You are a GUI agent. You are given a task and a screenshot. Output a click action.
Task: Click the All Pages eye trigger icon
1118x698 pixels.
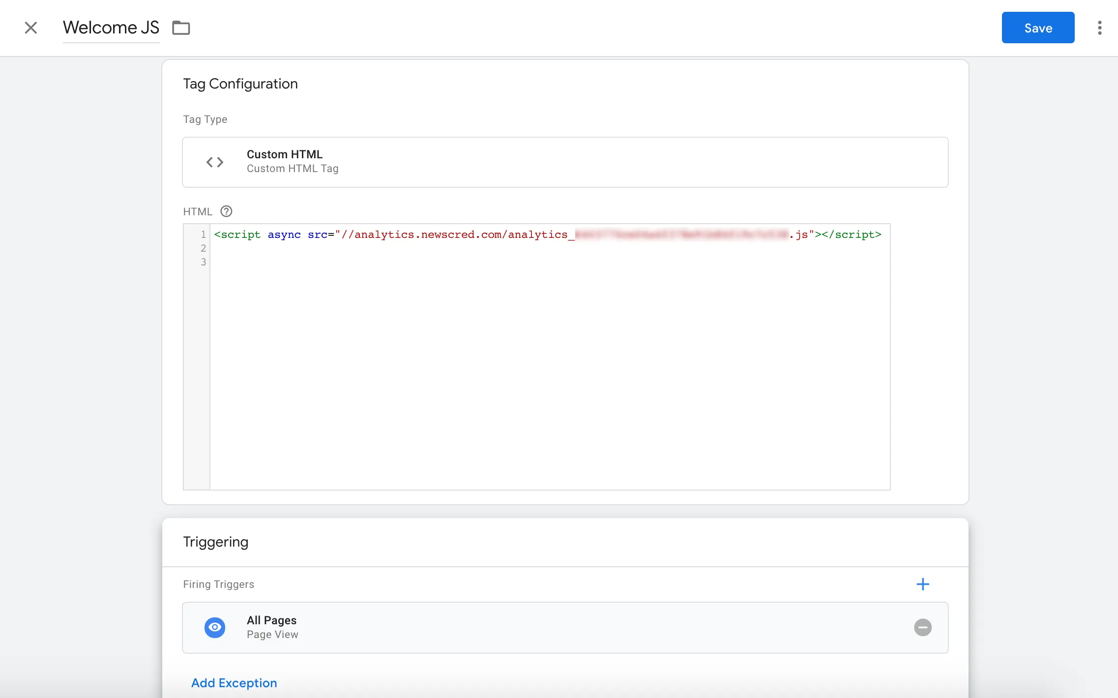click(215, 627)
